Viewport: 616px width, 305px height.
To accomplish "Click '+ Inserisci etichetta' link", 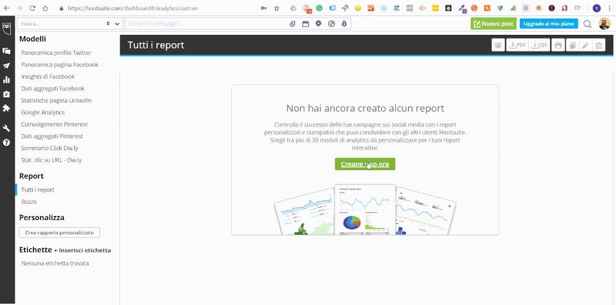I will pyautogui.click(x=83, y=250).
